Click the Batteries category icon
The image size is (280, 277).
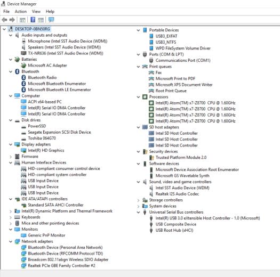(17, 60)
